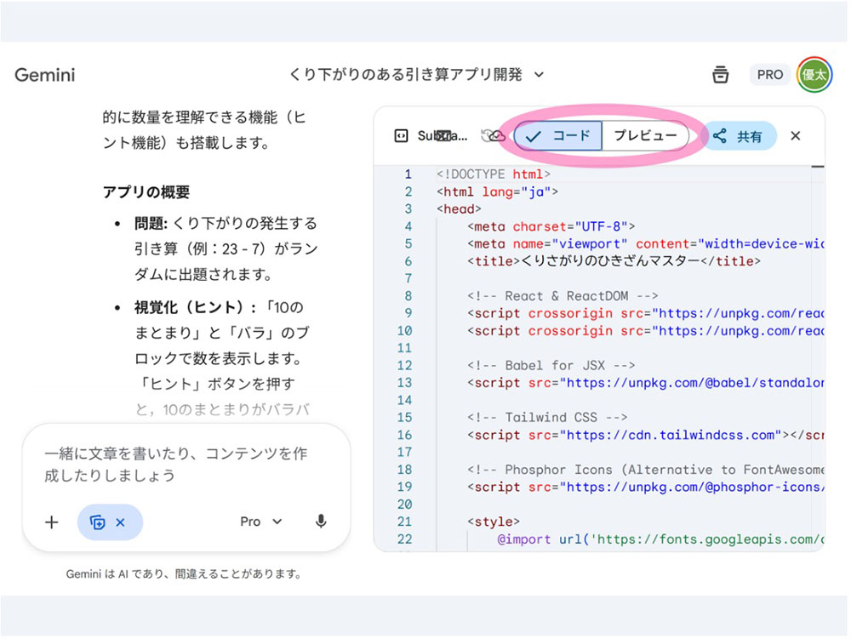
Task: Click the Gemini logo text
Action: [45, 75]
